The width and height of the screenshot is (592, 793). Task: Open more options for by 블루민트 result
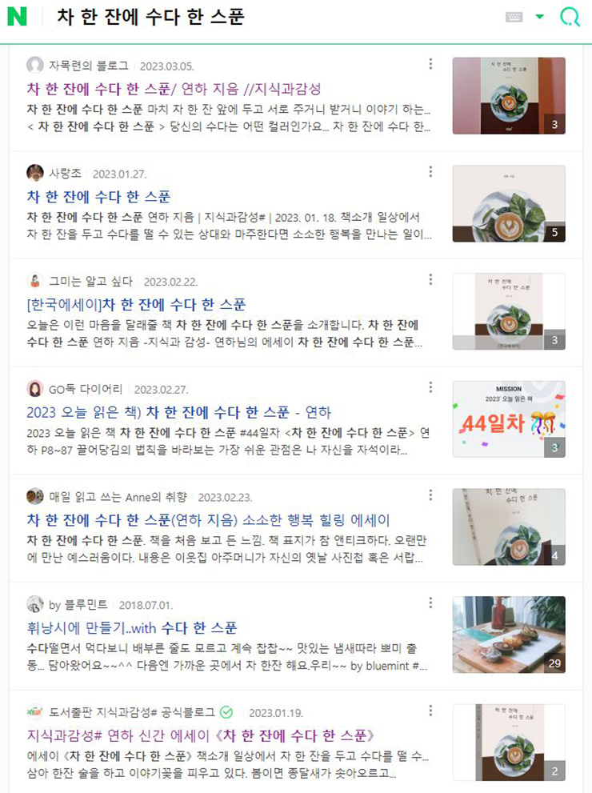[430, 603]
